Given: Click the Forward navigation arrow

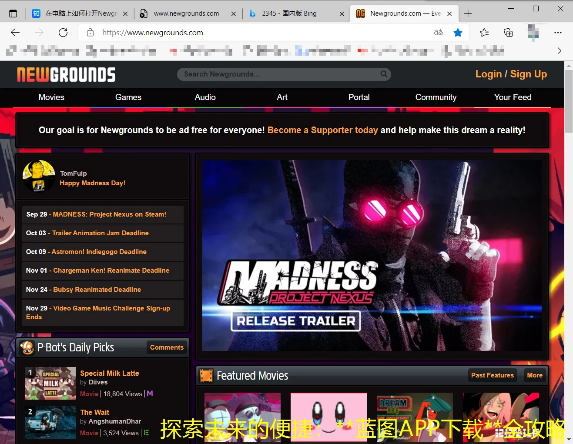Looking at the screenshot, I should coord(39,33).
